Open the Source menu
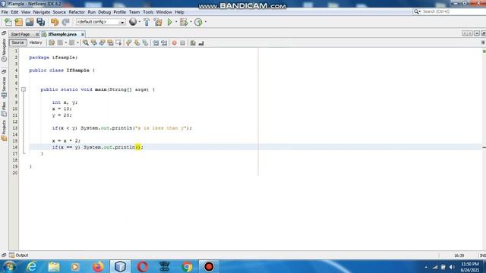Viewport: 486px width, 273px height. click(x=59, y=12)
